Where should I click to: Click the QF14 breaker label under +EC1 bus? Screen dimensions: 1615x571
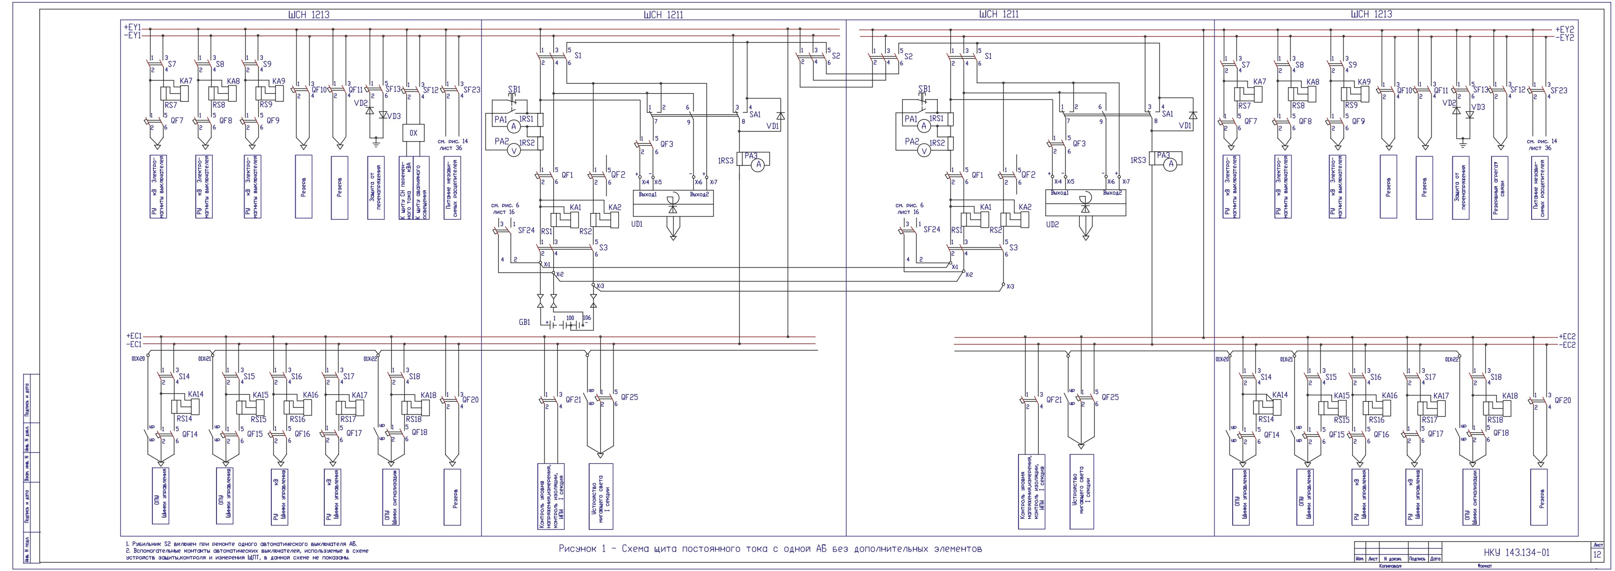pyautogui.click(x=189, y=434)
